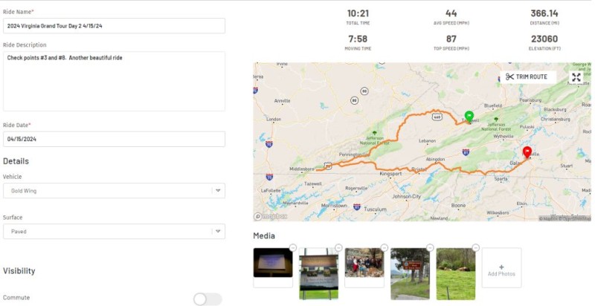Open the group photo thumbnail

pos(364,263)
